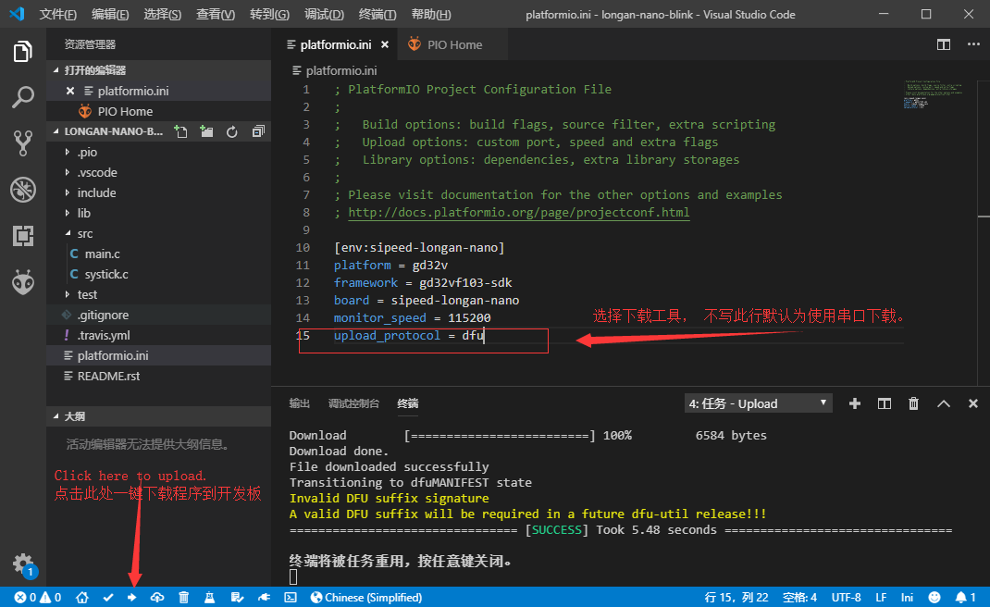Open the 选择(S) menu

coord(162,14)
